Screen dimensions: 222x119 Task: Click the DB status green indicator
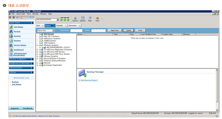68,20
